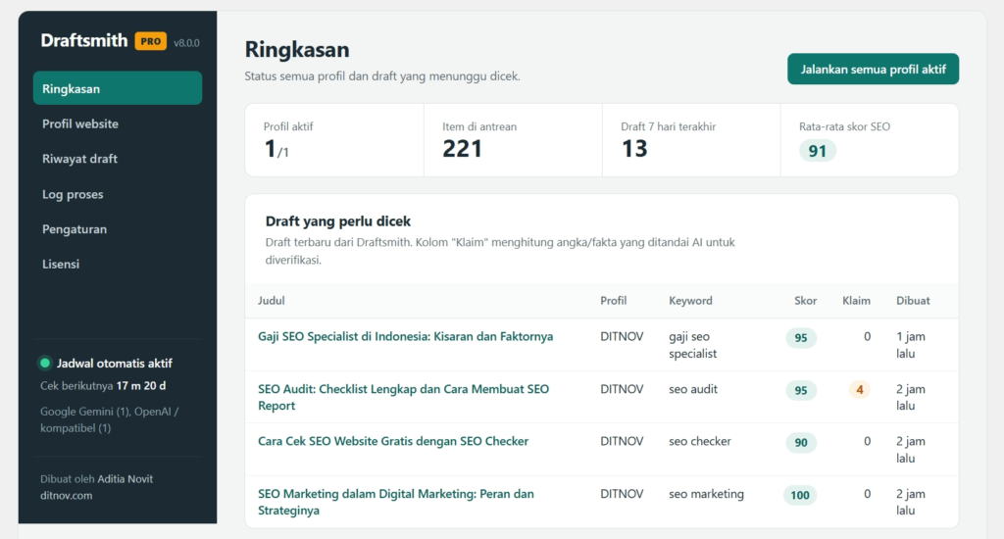The height and width of the screenshot is (539, 1004).
Task: Open draft SEO Marketing dalam Digital Marketing
Action: [396, 502]
